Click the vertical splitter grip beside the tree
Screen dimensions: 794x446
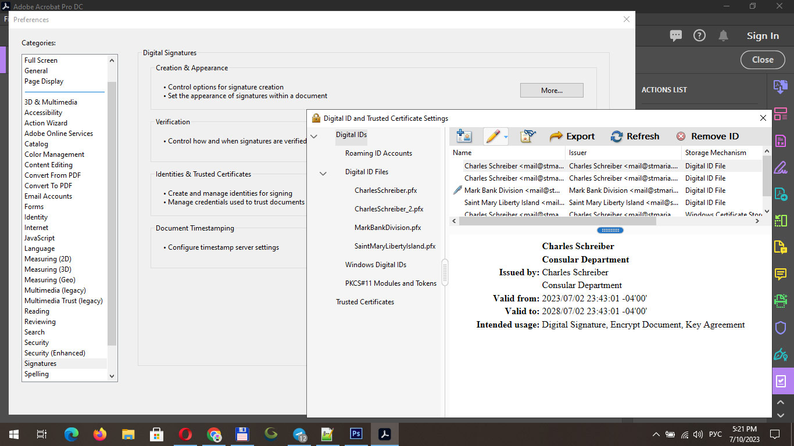pos(445,272)
